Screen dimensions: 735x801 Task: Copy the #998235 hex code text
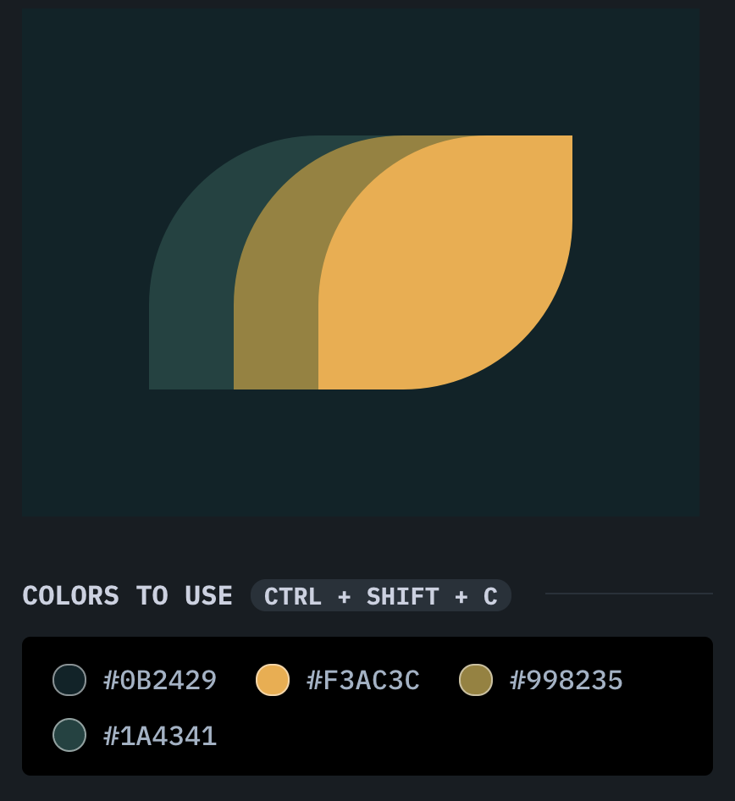[566, 680]
